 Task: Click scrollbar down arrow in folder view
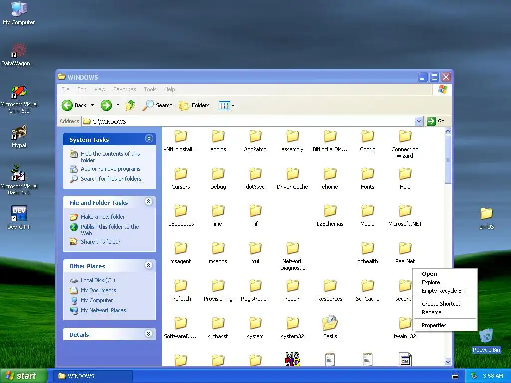pos(448,362)
